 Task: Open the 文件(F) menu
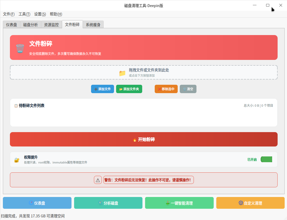click(9, 14)
